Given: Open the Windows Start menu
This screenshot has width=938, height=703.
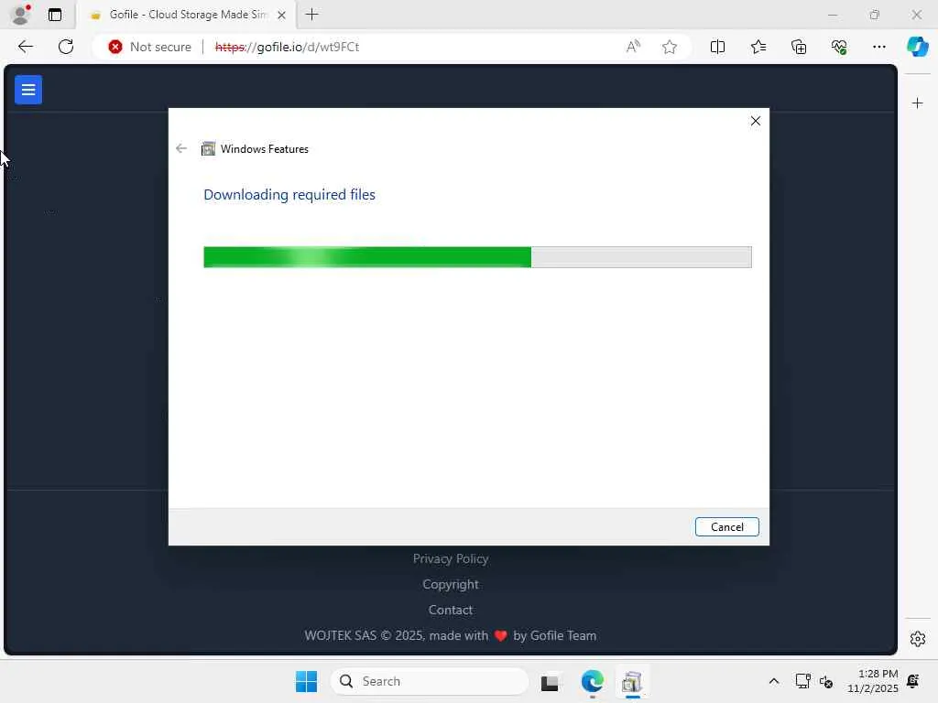Looking at the screenshot, I should pyautogui.click(x=306, y=681).
